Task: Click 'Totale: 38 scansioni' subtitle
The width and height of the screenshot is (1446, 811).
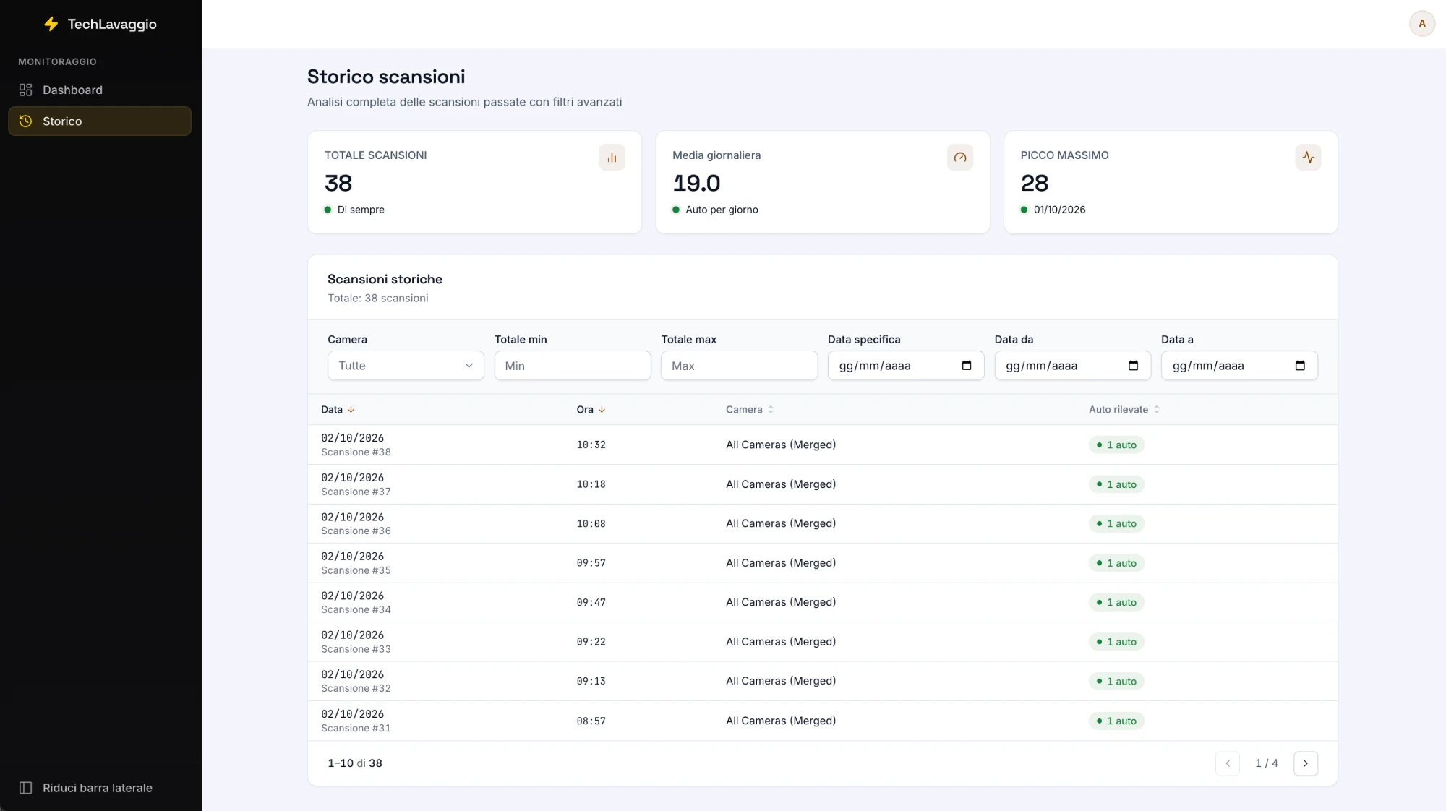Action: 378,298
